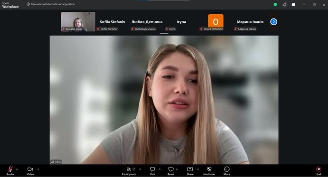
Task: Open Host tools shield menu
Action: (x=209, y=171)
